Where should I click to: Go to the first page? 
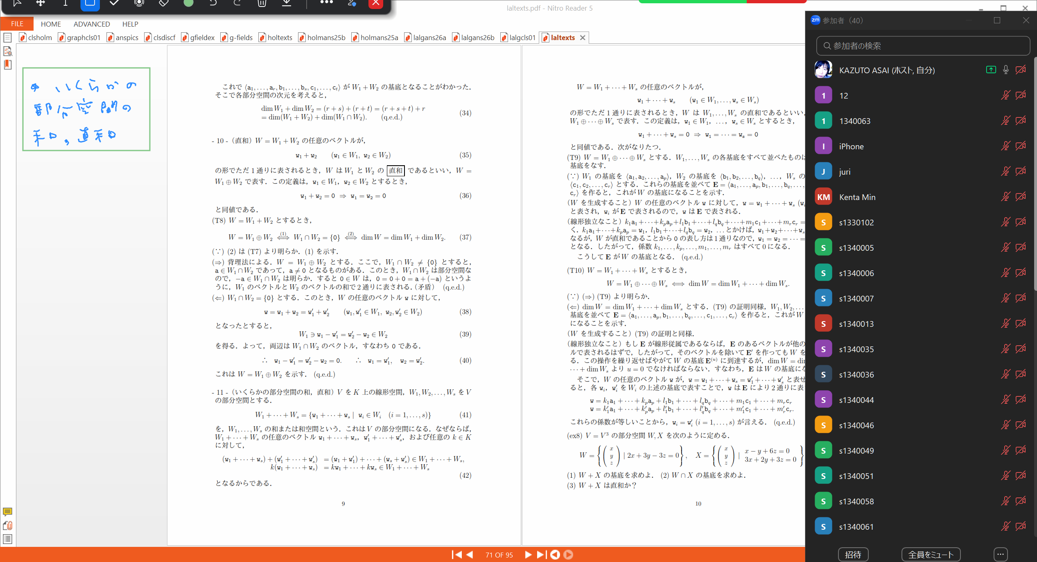click(456, 555)
